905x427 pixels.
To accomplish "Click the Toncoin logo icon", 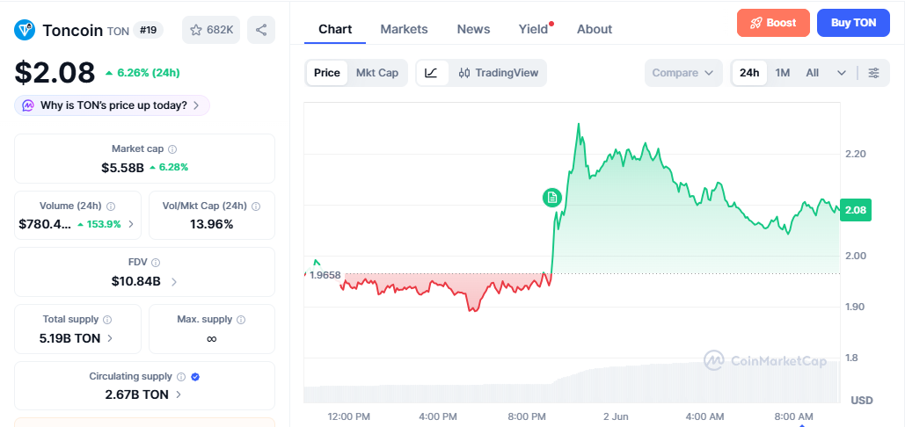I will tap(25, 30).
